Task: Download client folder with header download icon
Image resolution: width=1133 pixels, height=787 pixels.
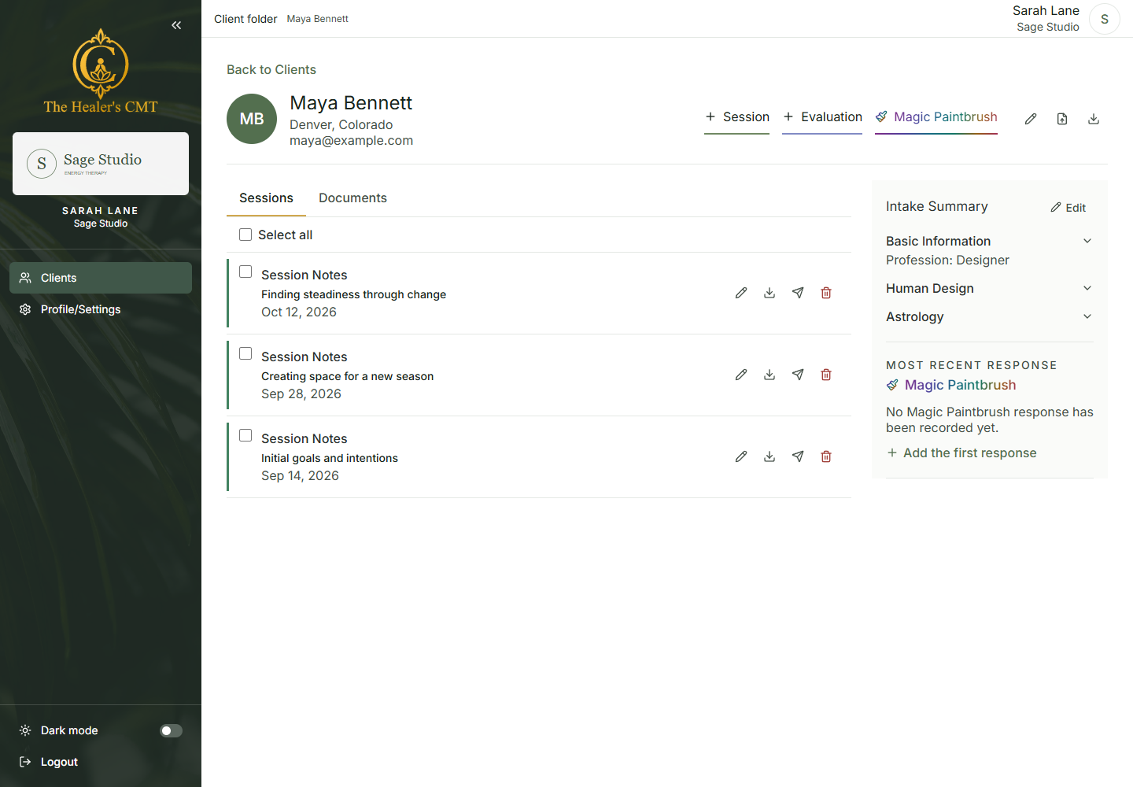Action: pos(1094,119)
